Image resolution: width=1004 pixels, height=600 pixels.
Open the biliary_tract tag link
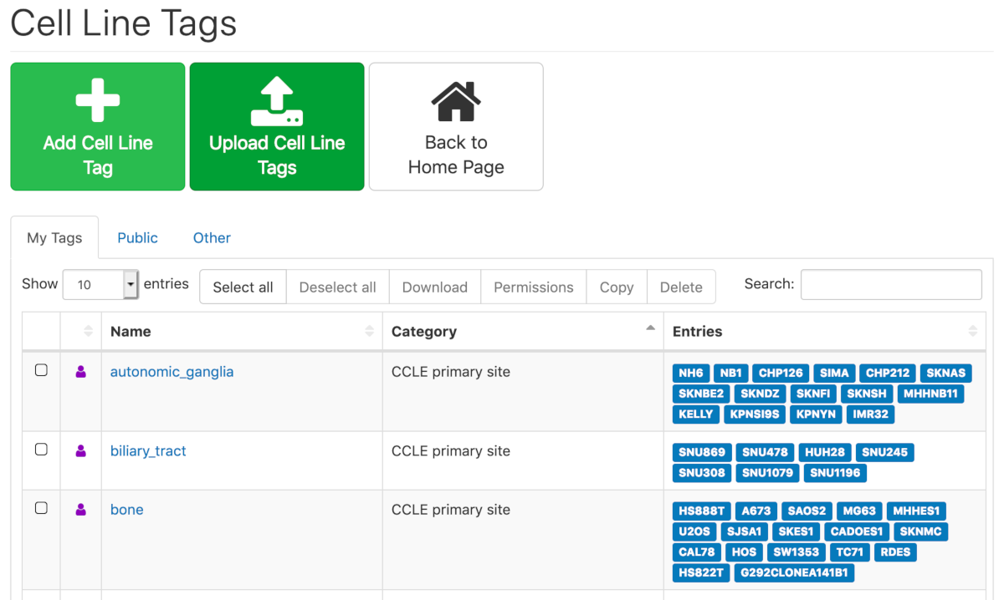147,450
